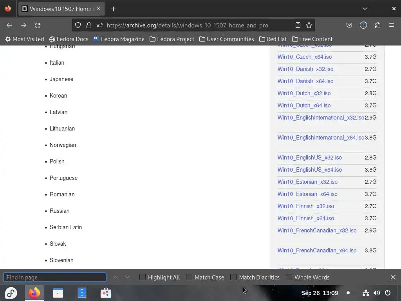
Task: Go back to the previous page
Action: tap(9, 25)
